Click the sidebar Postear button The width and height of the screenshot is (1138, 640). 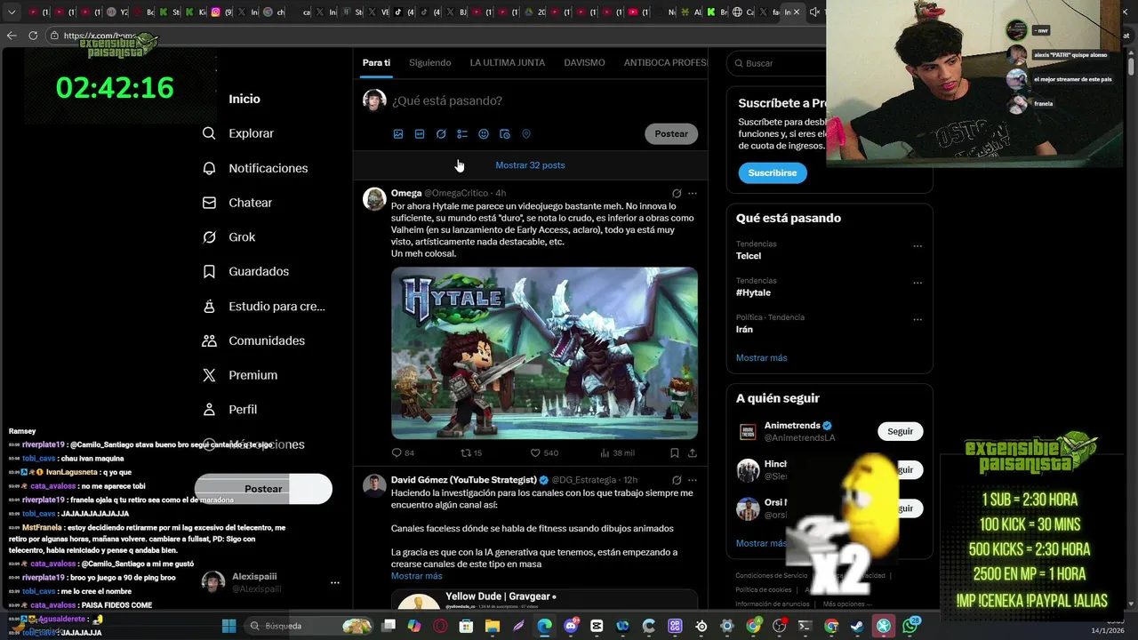pyautogui.click(x=263, y=489)
